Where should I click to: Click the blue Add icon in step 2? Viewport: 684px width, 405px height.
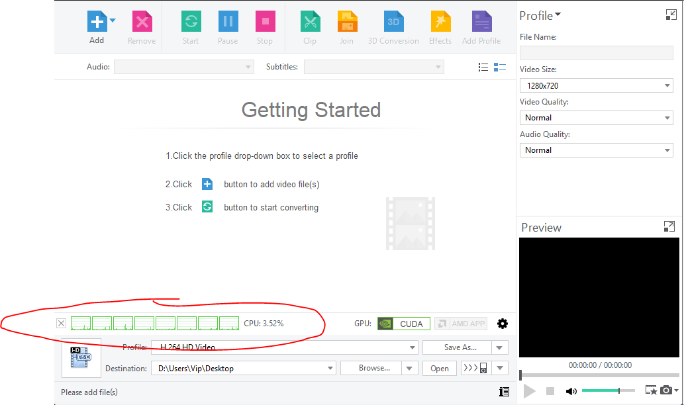coord(207,184)
